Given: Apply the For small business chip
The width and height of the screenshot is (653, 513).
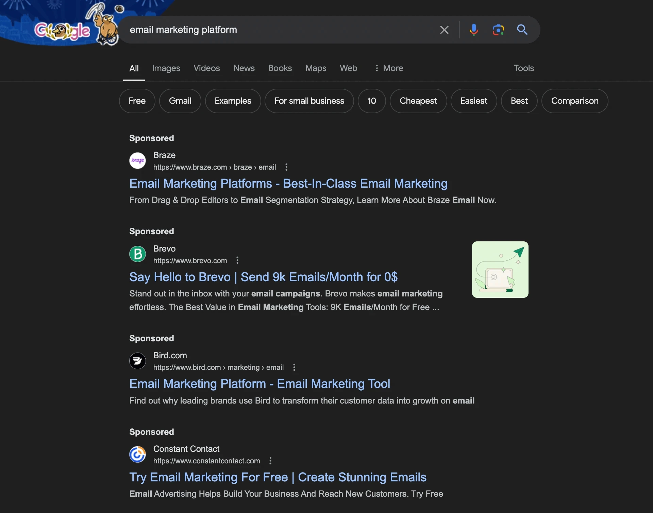Looking at the screenshot, I should pos(309,101).
